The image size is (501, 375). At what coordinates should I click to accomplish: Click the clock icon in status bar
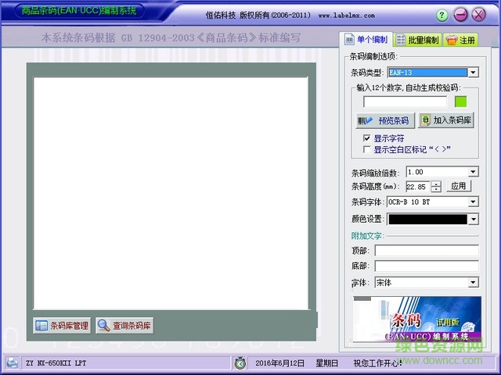point(240,362)
